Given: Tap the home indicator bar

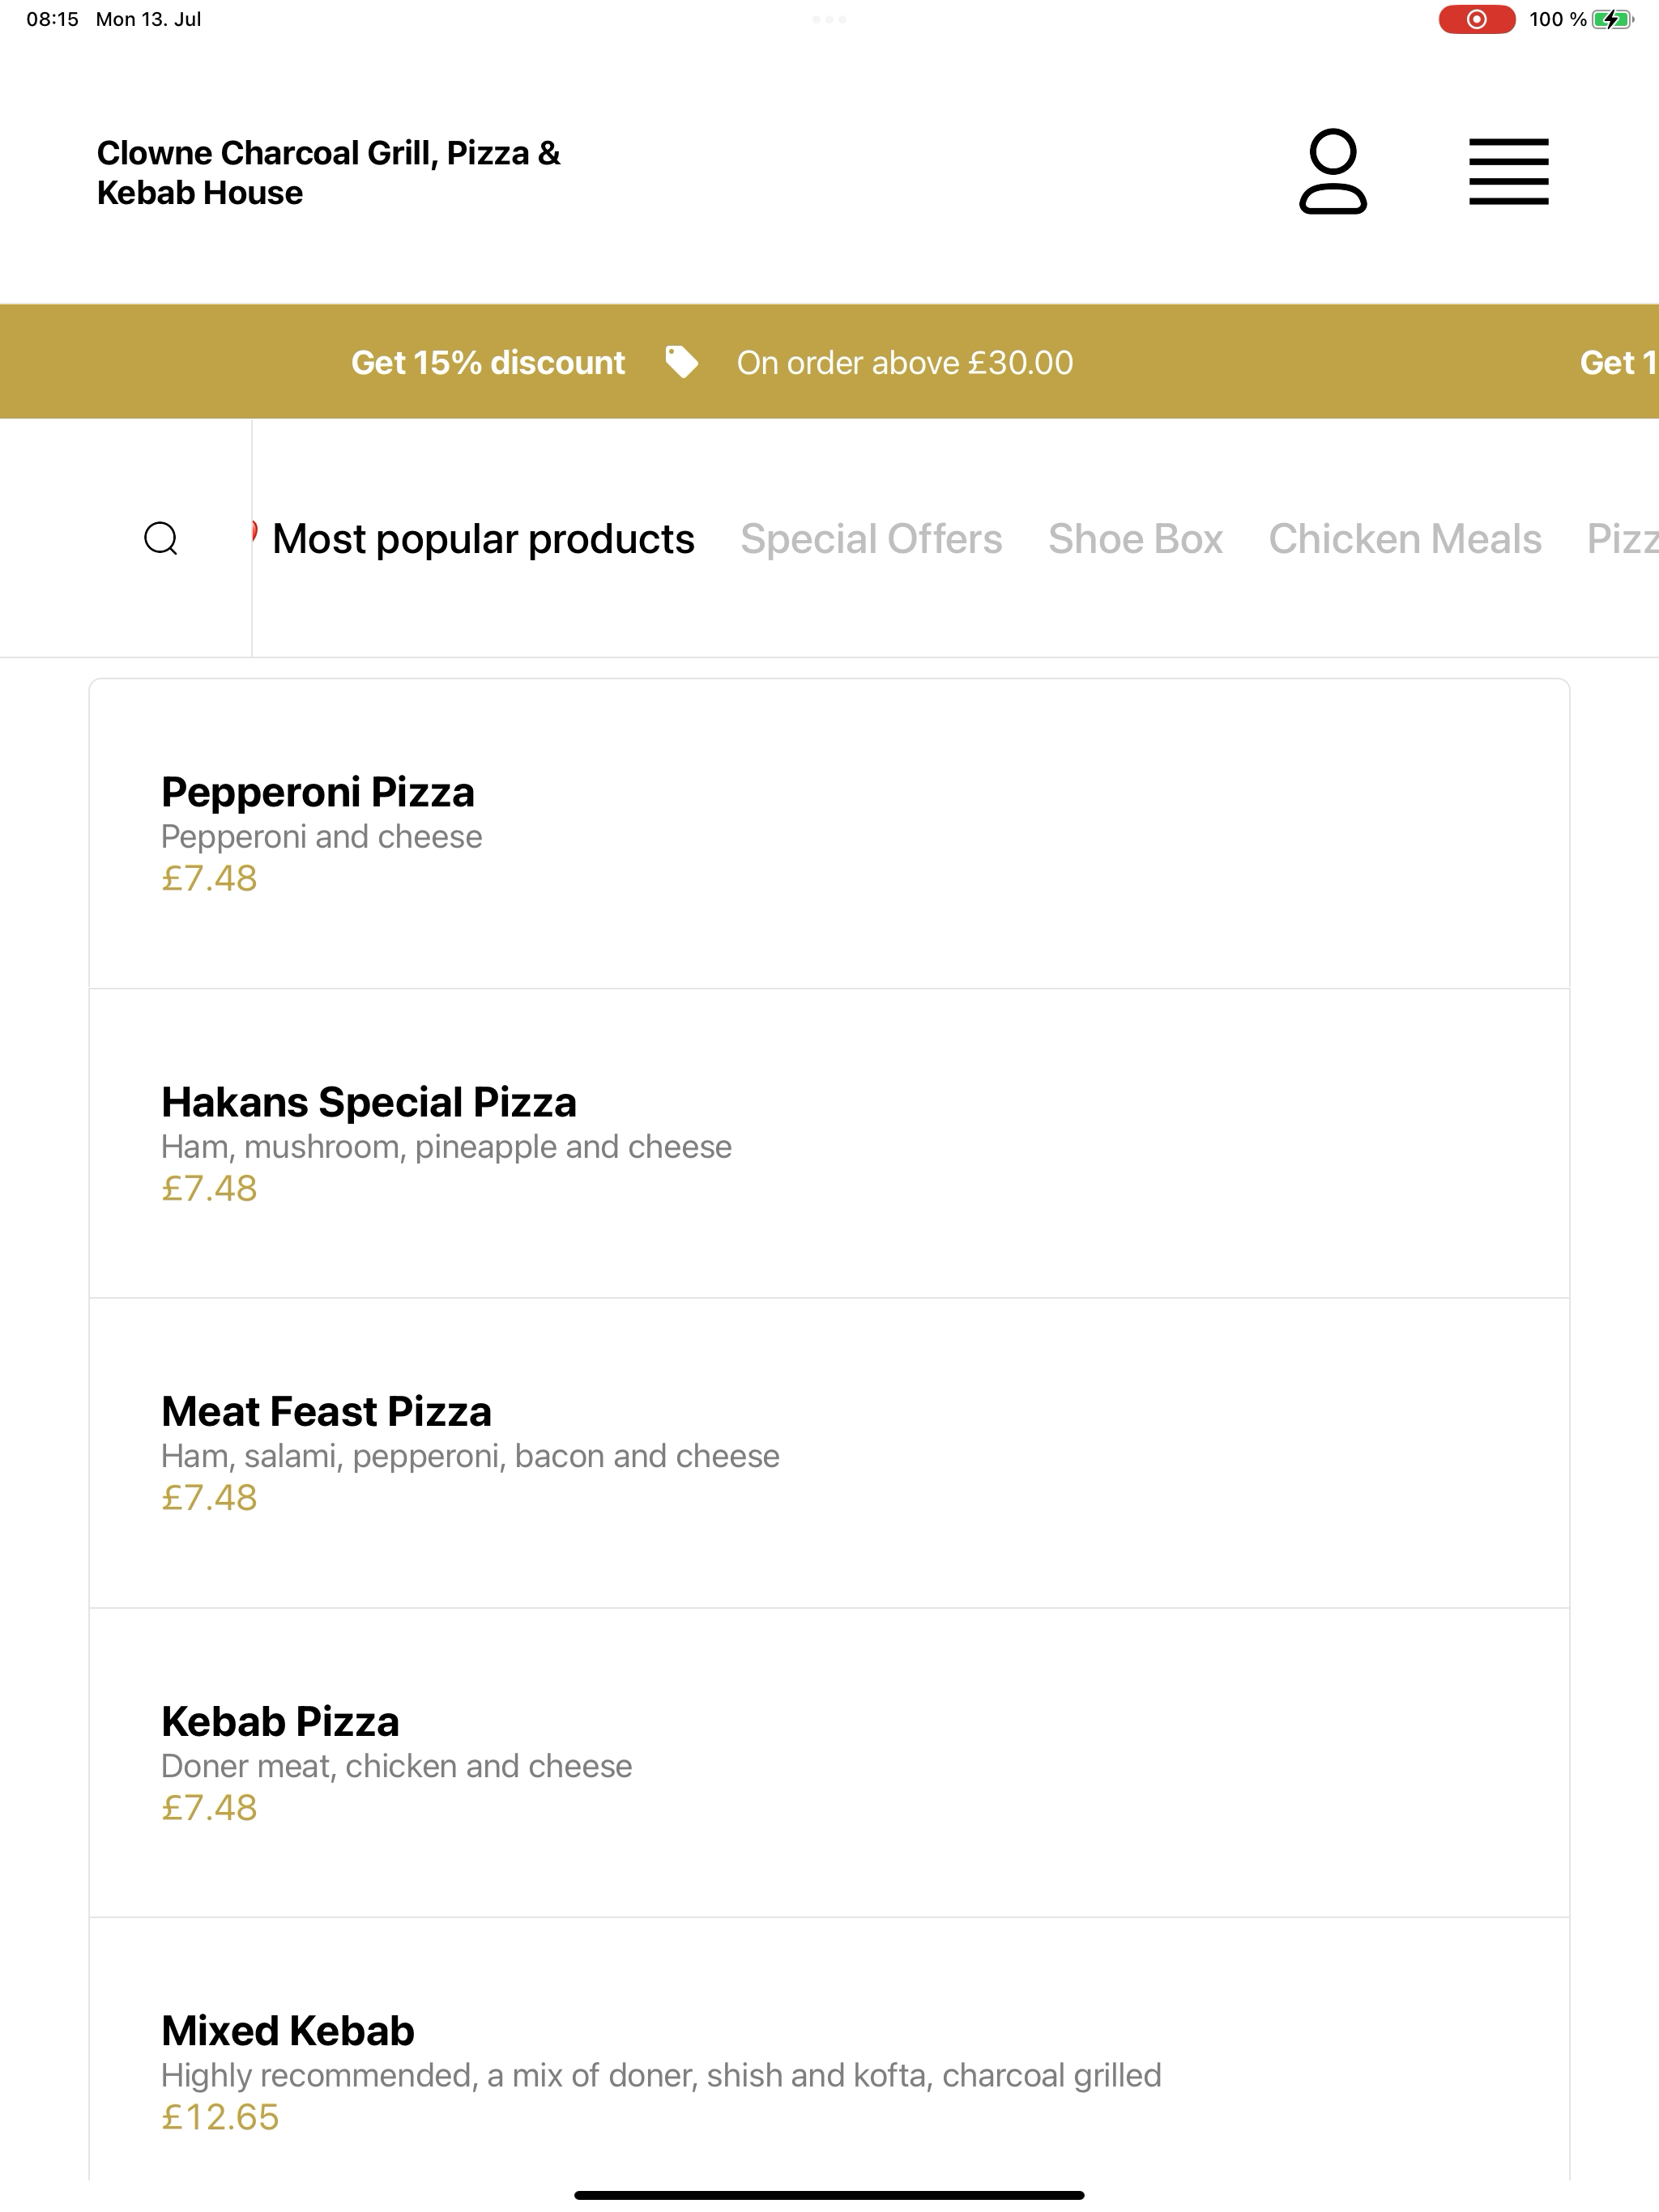Looking at the screenshot, I should click(829, 2195).
